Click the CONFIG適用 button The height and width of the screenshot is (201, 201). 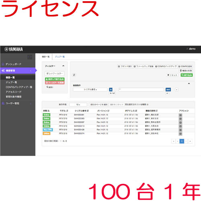[185, 66]
